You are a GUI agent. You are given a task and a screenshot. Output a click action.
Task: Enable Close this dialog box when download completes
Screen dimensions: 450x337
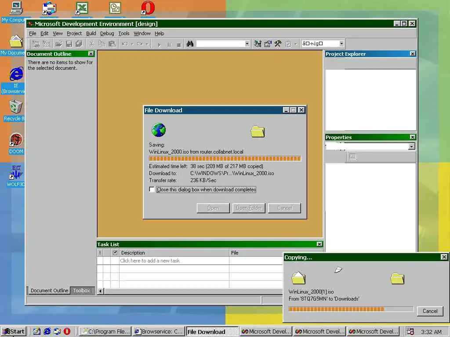pyautogui.click(x=152, y=190)
